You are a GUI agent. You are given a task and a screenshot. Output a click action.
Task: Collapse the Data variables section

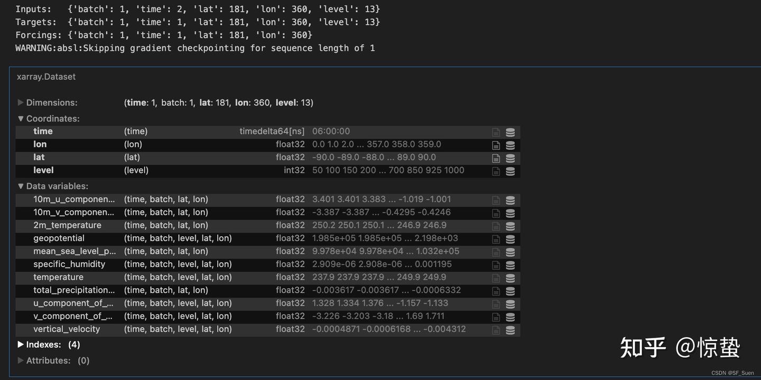(x=53, y=186)
